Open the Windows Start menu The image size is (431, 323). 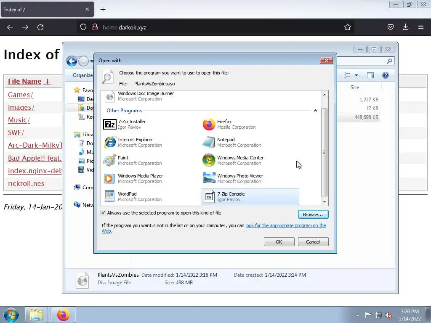click(x=11, y=315)
